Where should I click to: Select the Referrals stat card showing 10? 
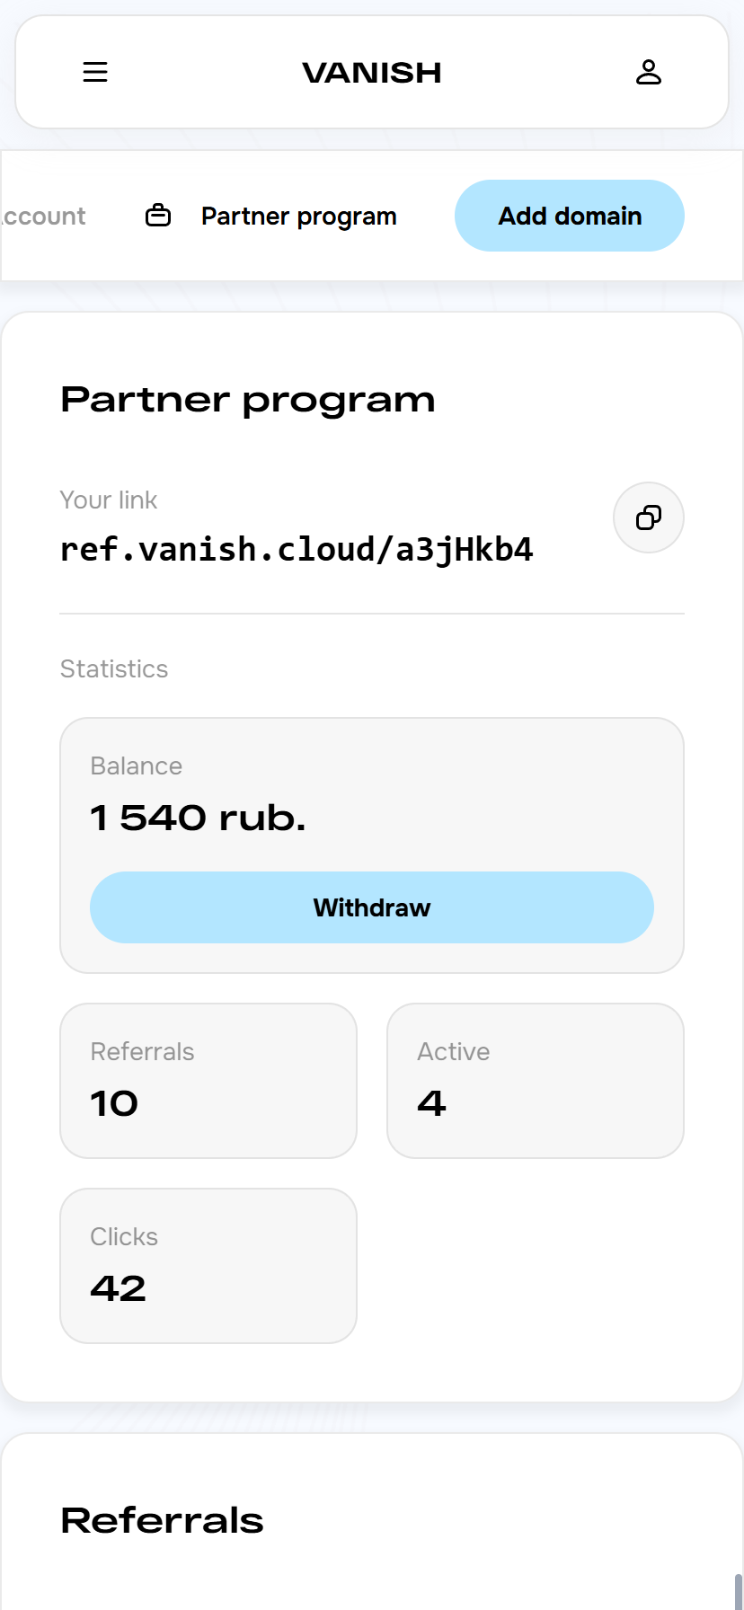click(208, 1080)
